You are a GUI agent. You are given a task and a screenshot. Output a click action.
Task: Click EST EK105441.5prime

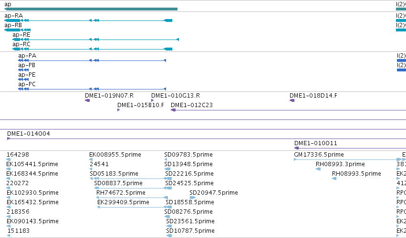click(x=8, y=169)
